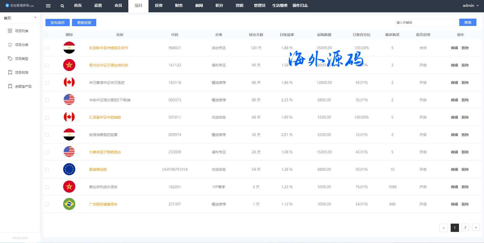Click the 项目列表 grid icon in sidebar

tap(10, 31)
